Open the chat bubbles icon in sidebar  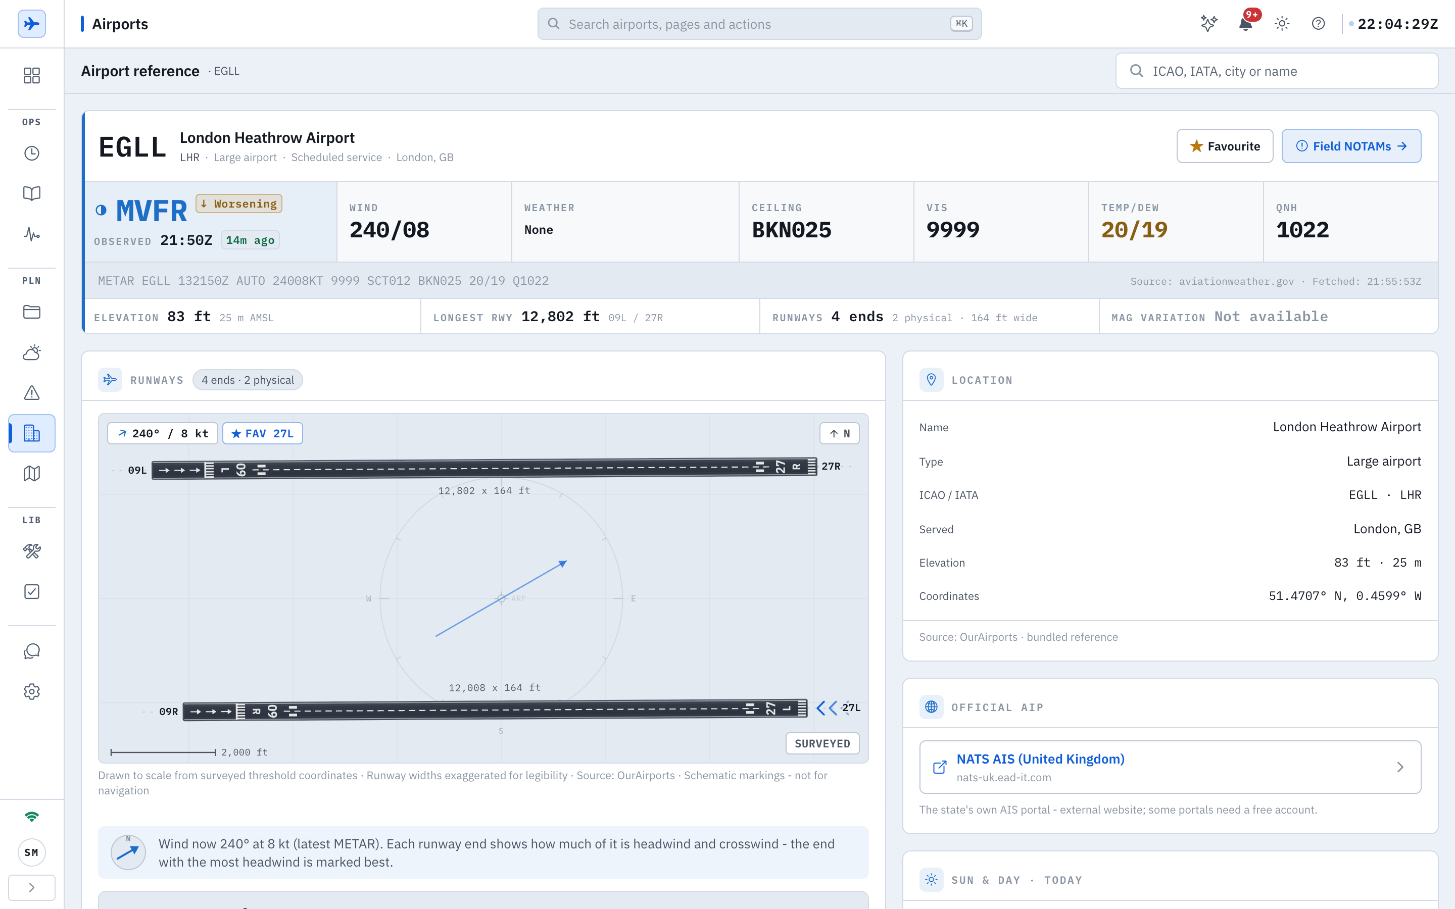[31, 651]
